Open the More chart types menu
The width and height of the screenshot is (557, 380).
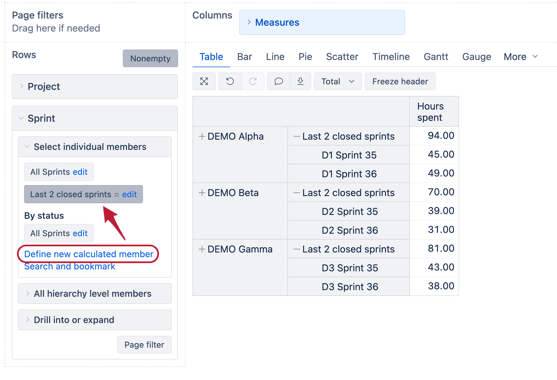[x=520, y=57]
